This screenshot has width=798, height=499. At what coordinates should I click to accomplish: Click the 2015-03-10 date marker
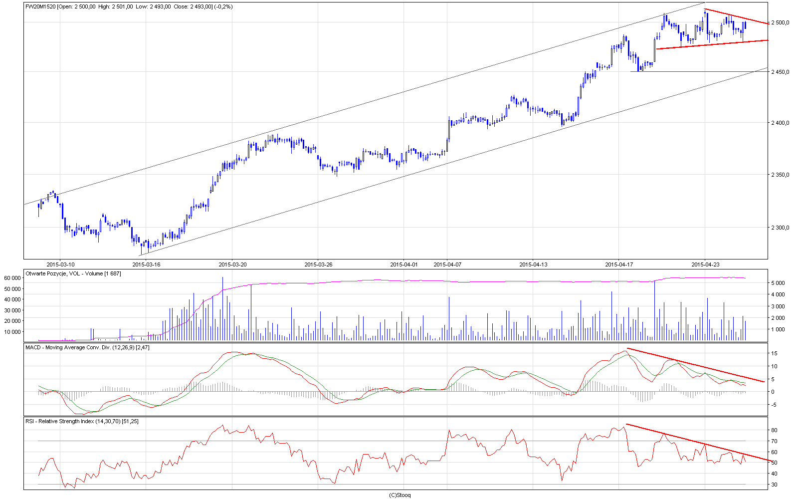(x=60, y=264)
